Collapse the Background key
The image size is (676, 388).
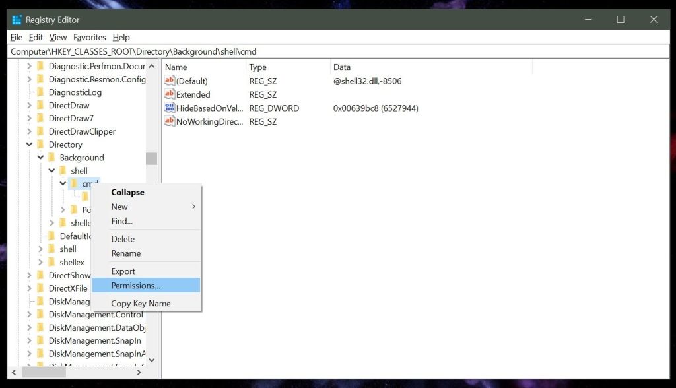click(x=40, y=157)
